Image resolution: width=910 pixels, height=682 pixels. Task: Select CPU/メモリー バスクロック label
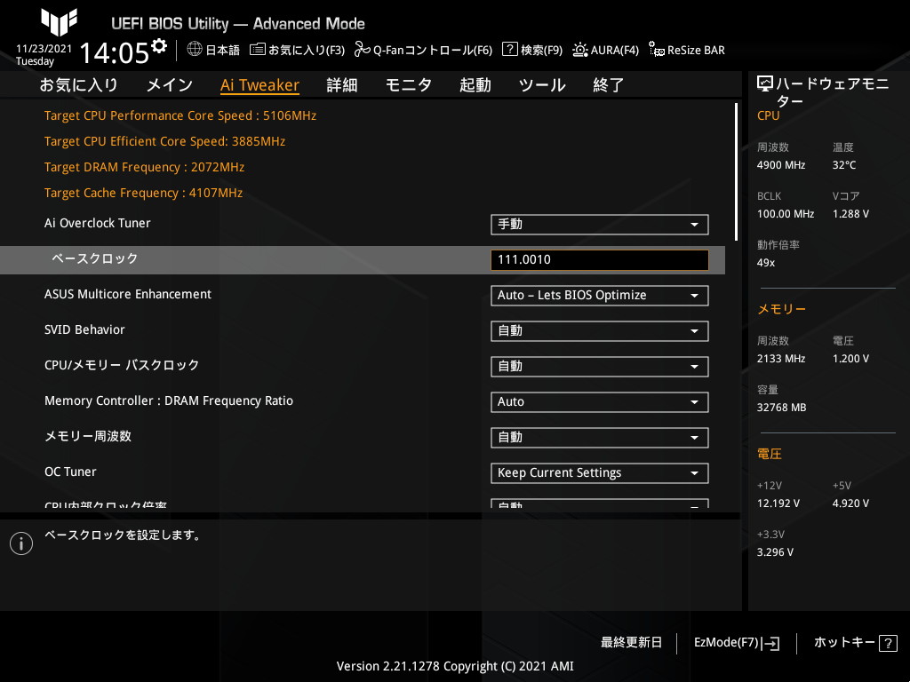[122, 365]
